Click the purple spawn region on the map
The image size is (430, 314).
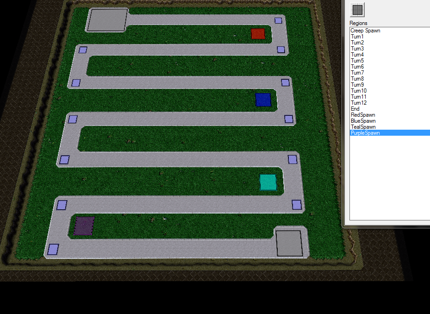click(x=84, y=226)
